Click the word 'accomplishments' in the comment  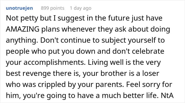(54, 62)
